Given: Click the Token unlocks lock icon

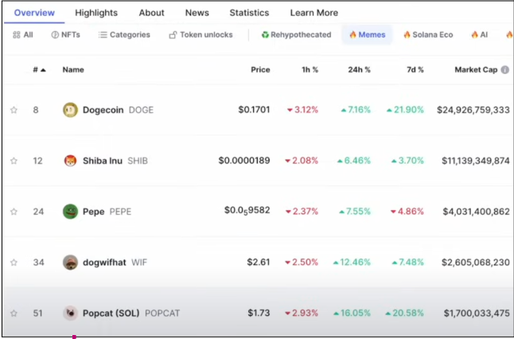Looking at the screenshot, I should click(x=173, y=35).
